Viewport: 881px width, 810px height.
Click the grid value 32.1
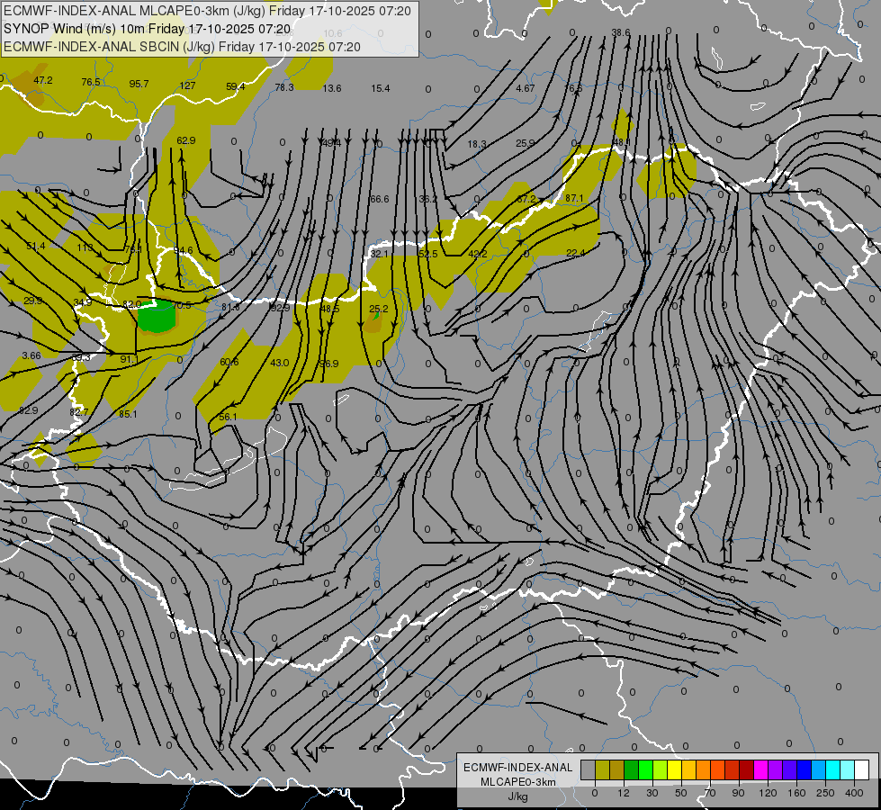tap(379, 254)
